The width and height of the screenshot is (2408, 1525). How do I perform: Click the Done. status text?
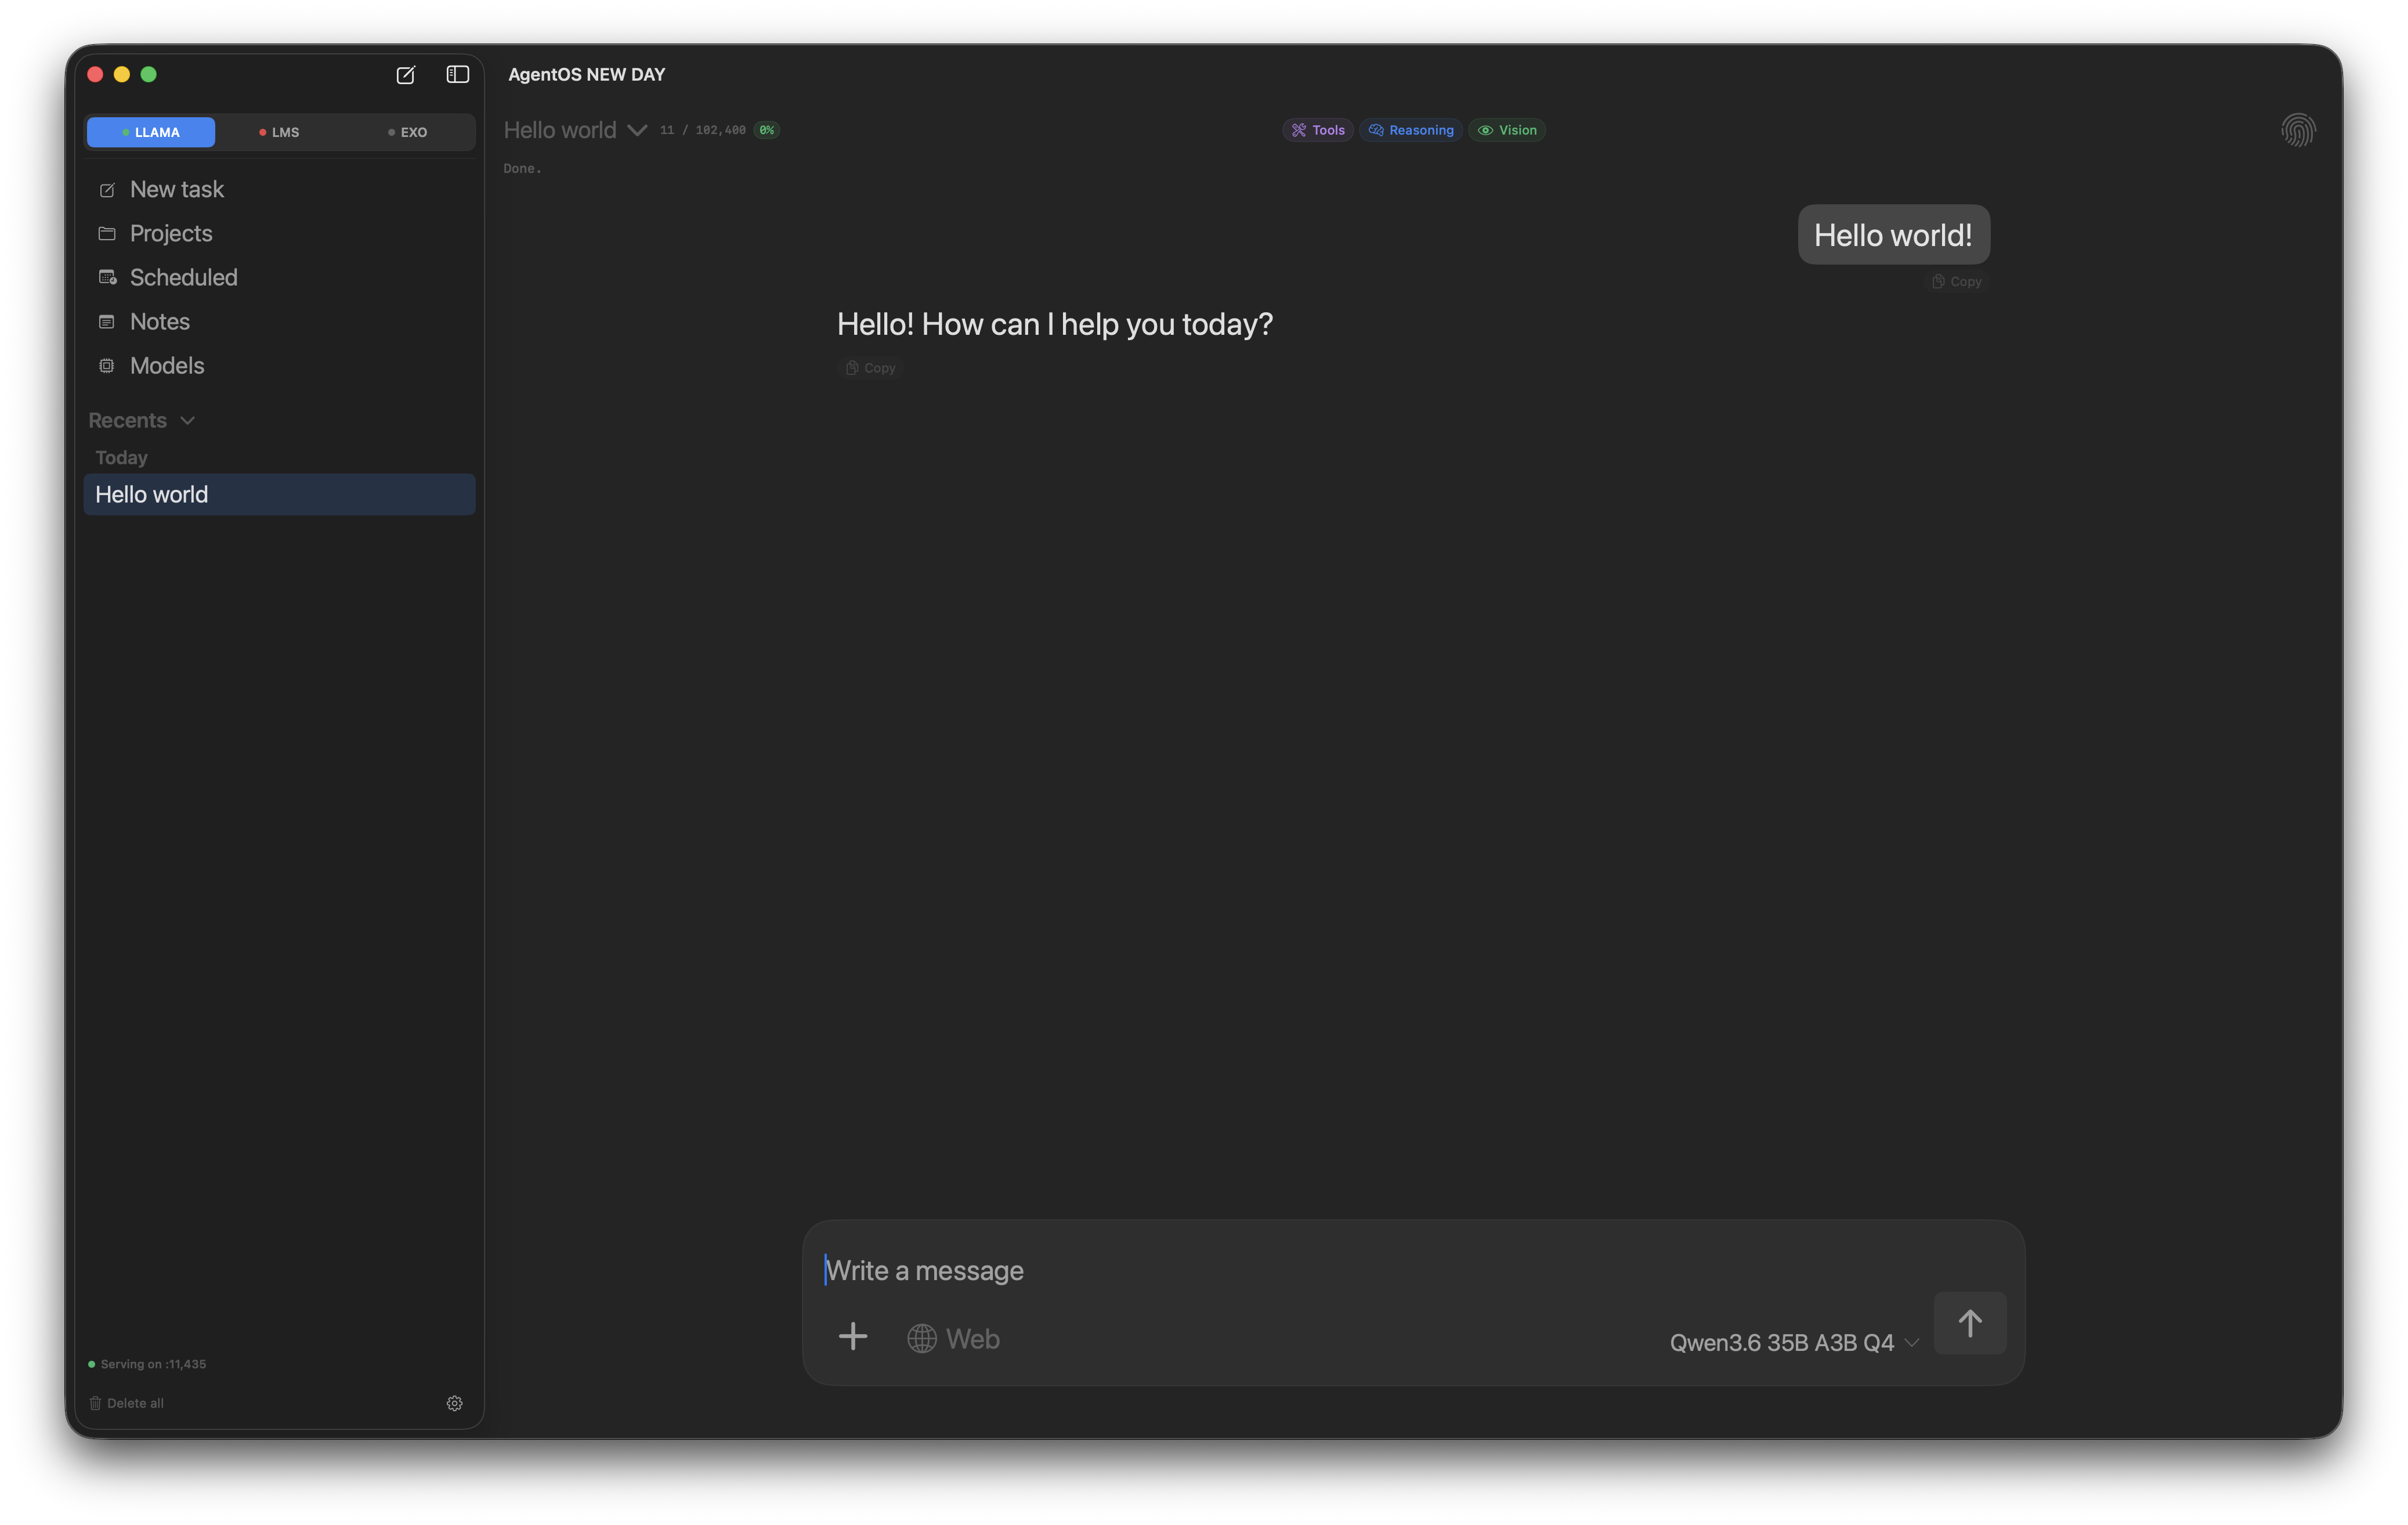pos(522,169)
